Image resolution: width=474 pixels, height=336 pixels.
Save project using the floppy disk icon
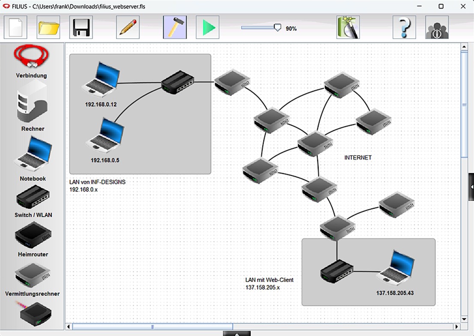(81, 27)
